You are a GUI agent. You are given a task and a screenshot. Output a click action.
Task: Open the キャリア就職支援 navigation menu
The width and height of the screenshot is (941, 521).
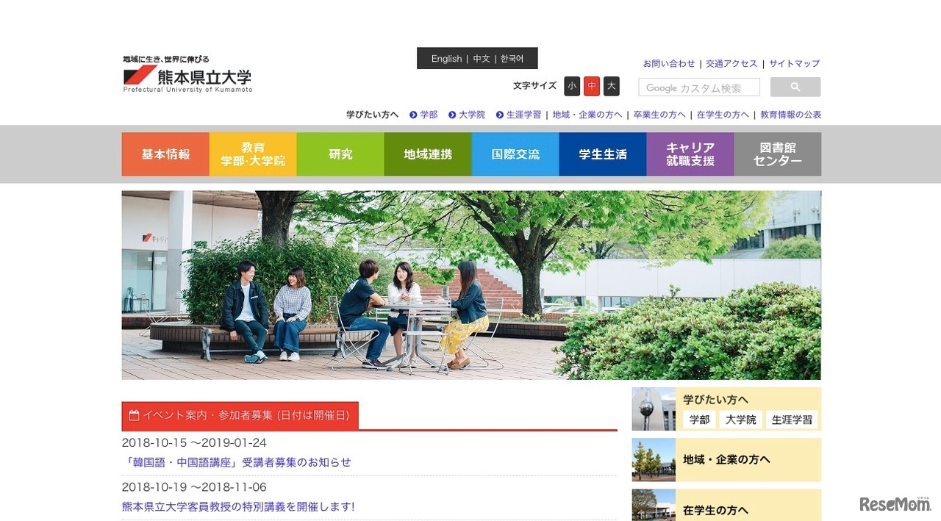pyautogui.click(x=690, y=154)
